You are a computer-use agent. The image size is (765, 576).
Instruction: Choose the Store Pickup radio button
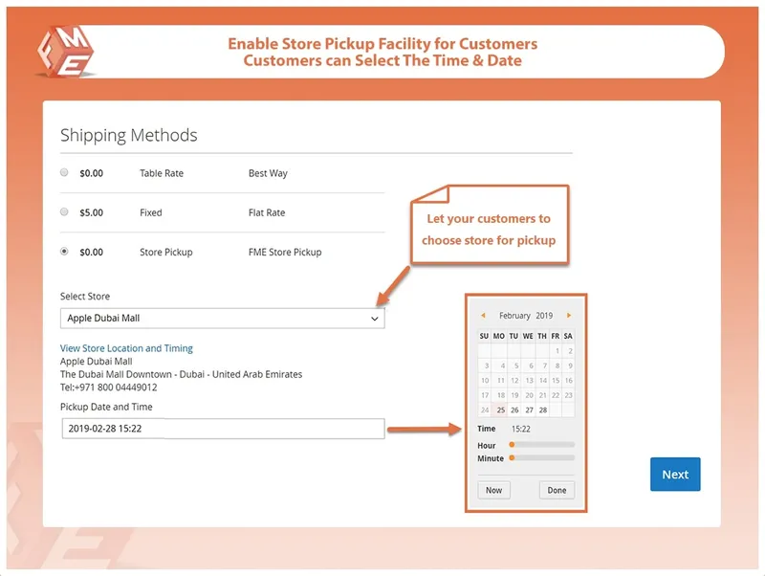[64, 252]
